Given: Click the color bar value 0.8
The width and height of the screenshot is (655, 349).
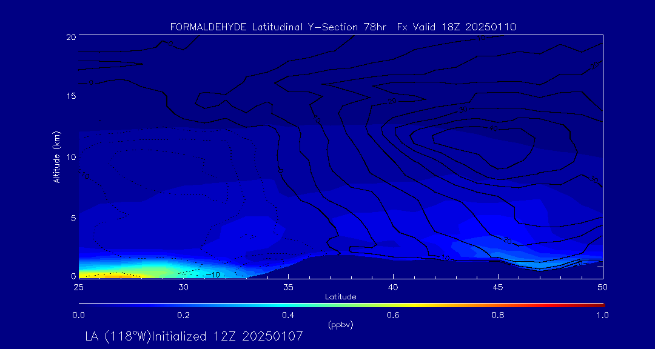Looking at the screenshot, I should coord(498,316).
